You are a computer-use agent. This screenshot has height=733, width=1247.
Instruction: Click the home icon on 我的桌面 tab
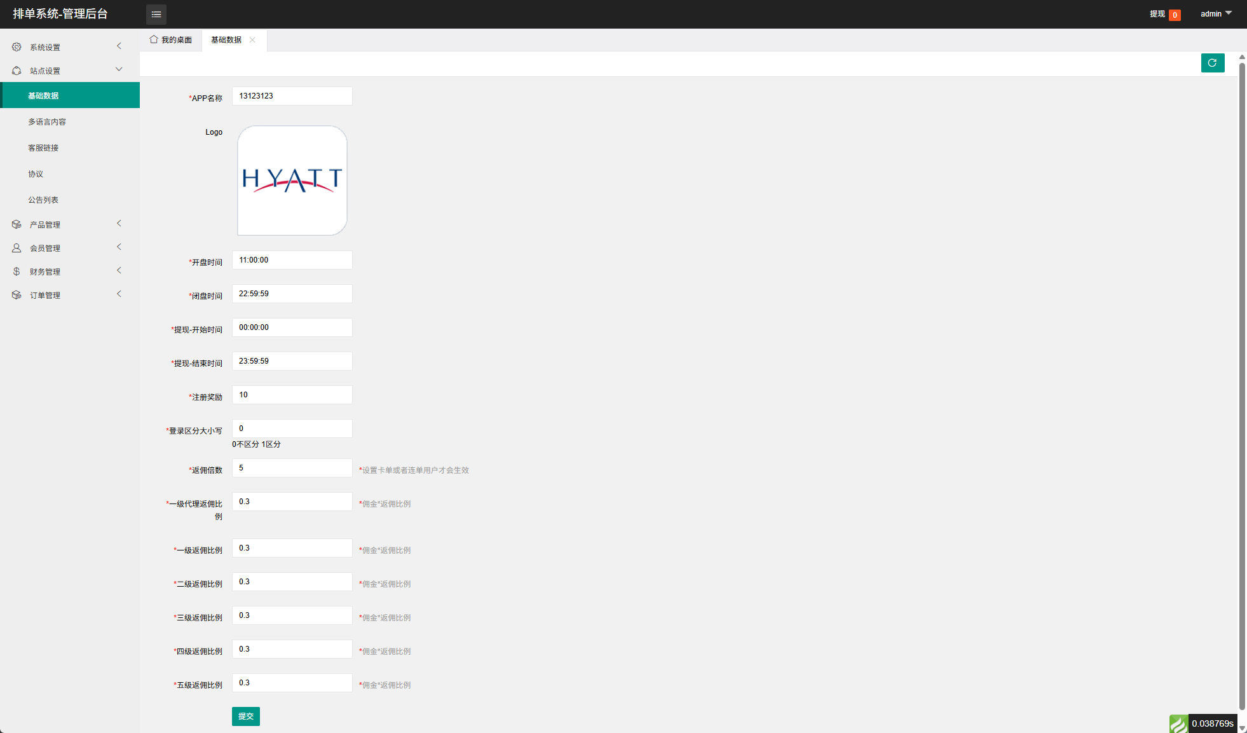154,39
